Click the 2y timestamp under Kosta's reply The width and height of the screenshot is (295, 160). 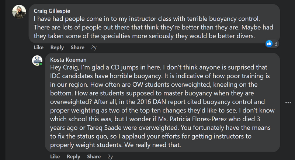click(110, 156)
